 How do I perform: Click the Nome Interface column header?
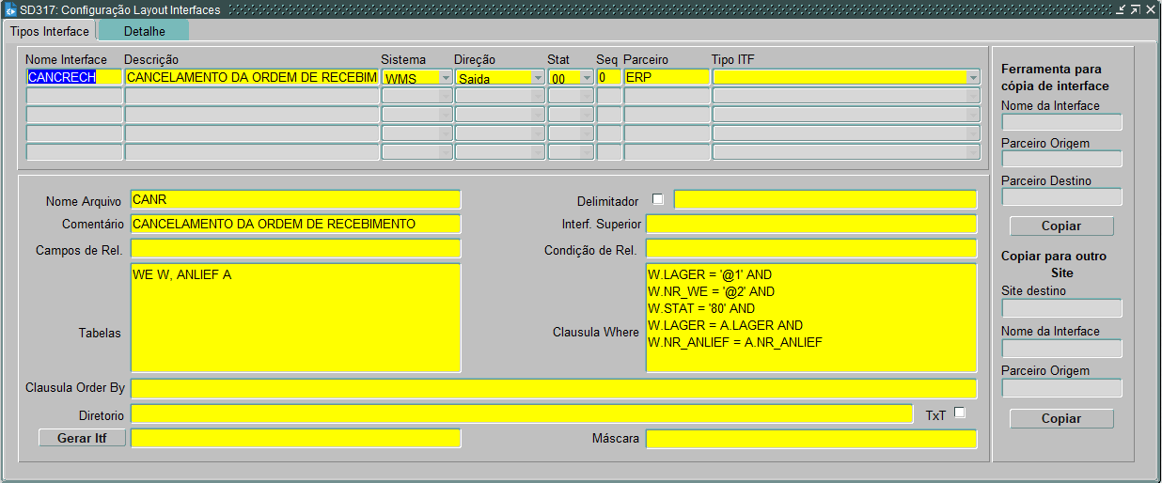point(66,60)
